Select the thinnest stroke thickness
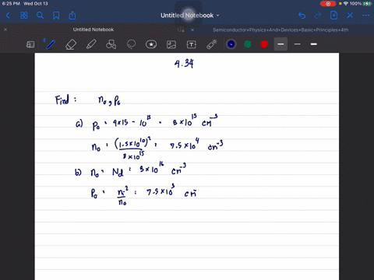Screen dimensions: 374x280 pyautogui.click(x=298, y=44)
